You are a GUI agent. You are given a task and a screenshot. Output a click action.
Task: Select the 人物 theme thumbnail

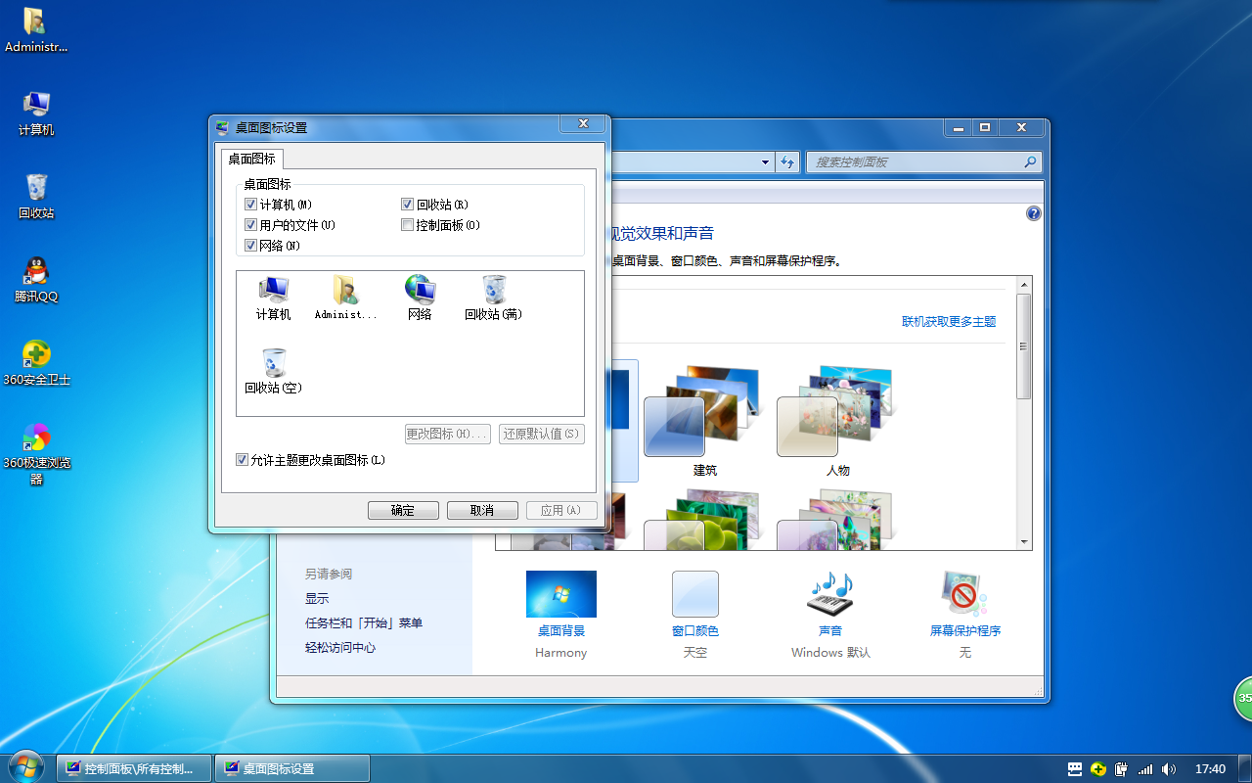[837, 421]
